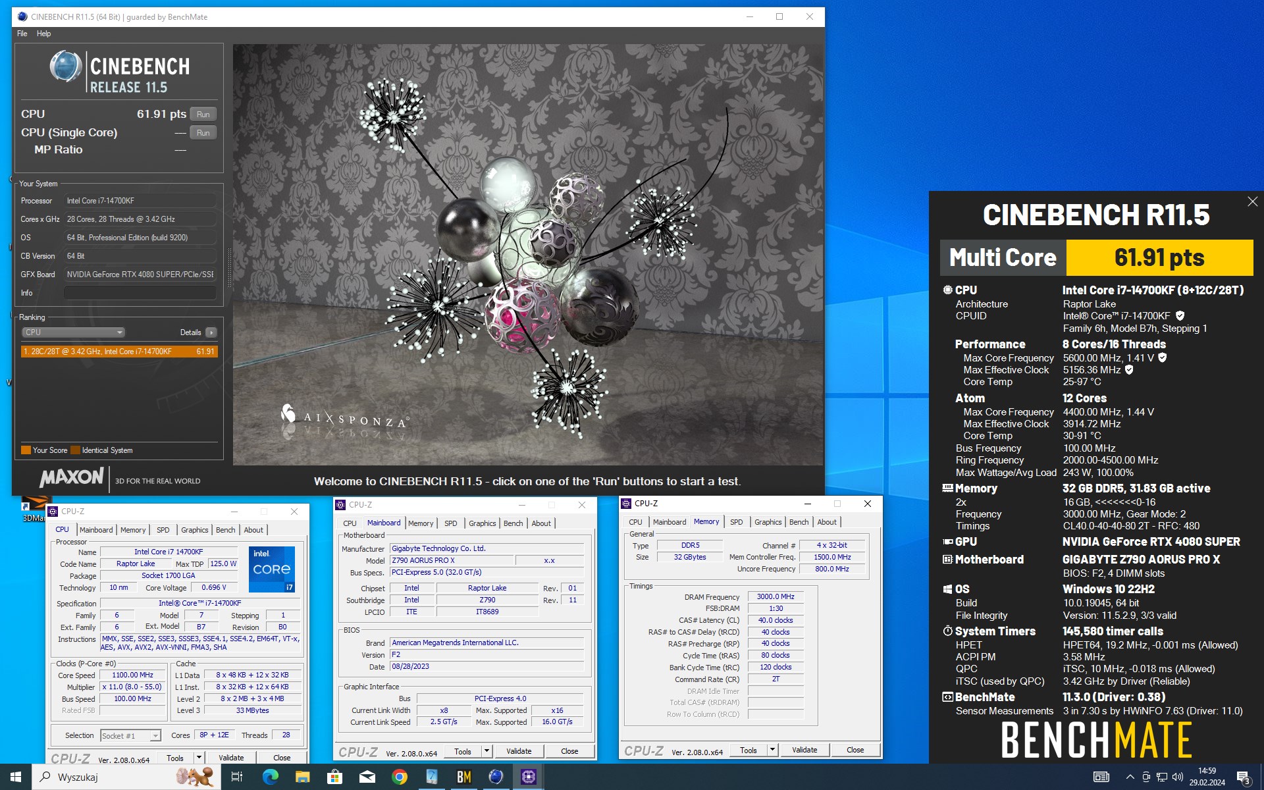
Task: Click the CPU-Z Memory window title icon
Action: pyautogui.click(x=626, y=504)
